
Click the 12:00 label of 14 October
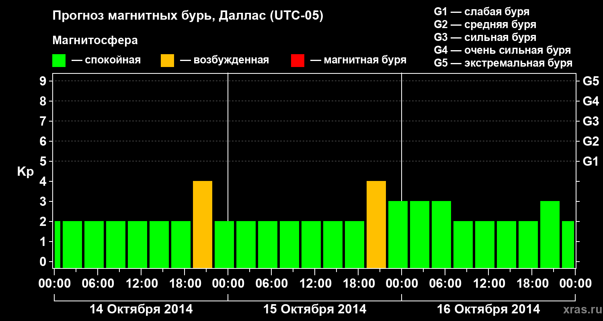[x=141, y=283]
